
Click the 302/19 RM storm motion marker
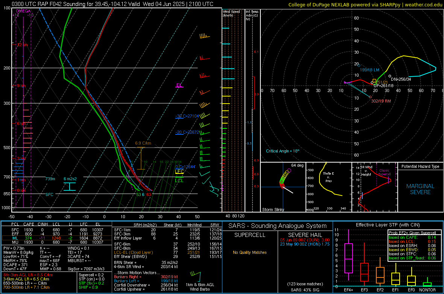point(370,97)
